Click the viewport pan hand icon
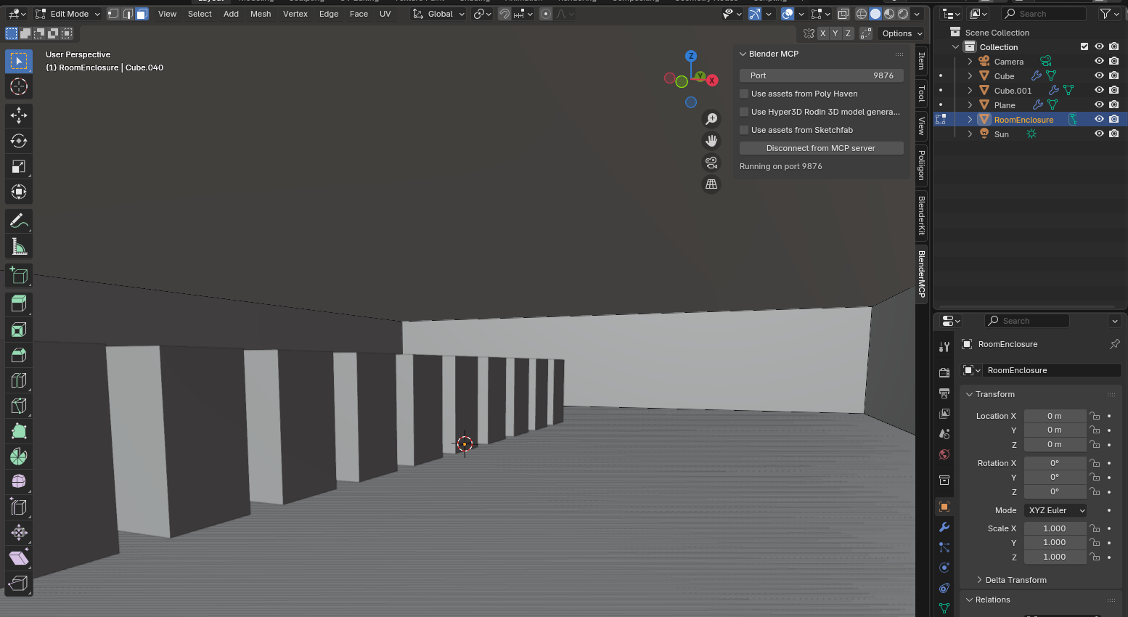The width and height of the screenshot is (1128, 617). 711,141
